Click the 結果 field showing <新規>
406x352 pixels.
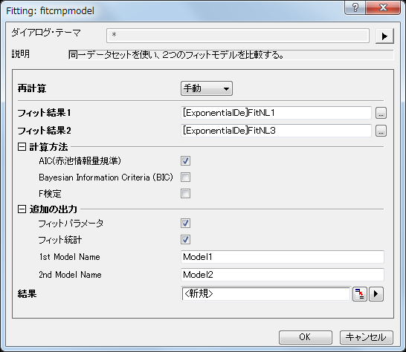tap(266, 294)
